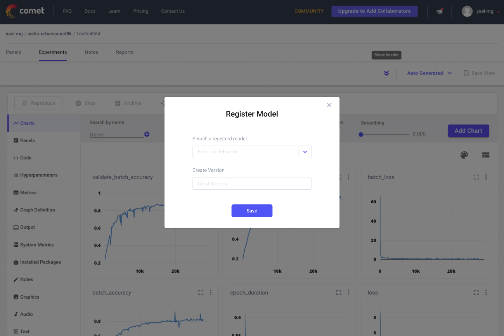Stop the experiment

[x=85, y=103]
